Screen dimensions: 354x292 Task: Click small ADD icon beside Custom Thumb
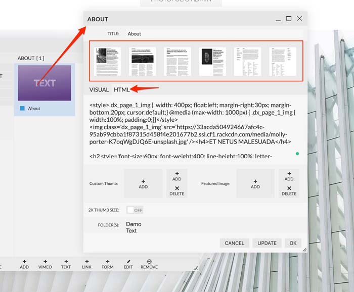point(177,176)
